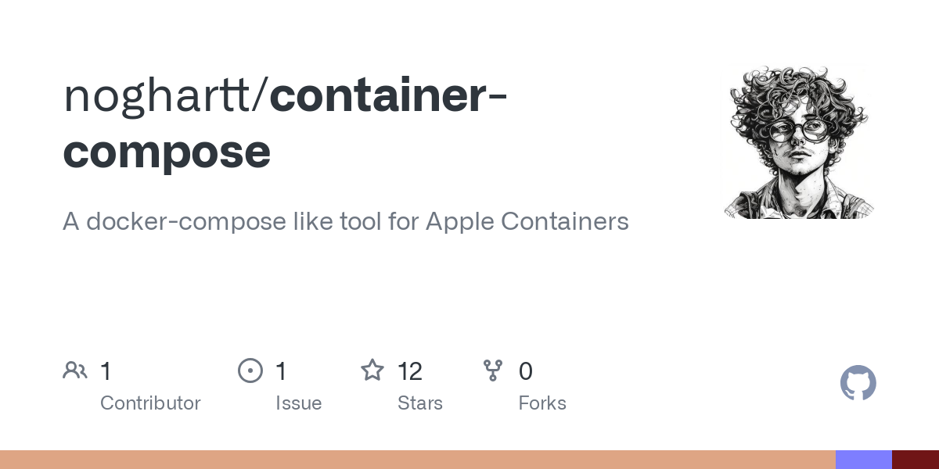Click the GitHub Octocat logo
Viewport: 939px width, 469px height.
858,383
